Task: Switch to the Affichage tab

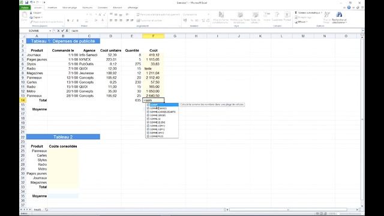Action: point(133,8)
